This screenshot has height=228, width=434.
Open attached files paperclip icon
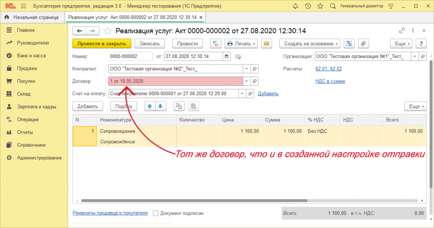pyautogui.click(x=363, y=44)
